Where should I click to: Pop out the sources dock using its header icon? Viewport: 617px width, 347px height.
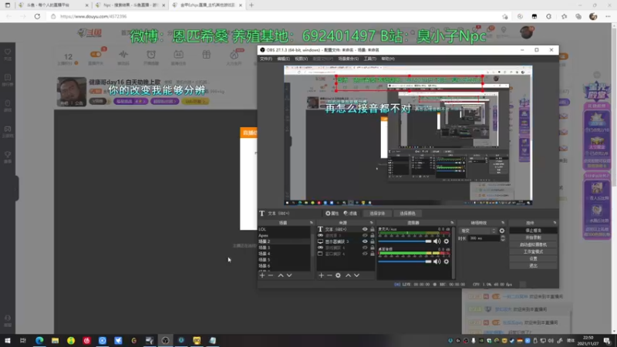pos(371,223)
